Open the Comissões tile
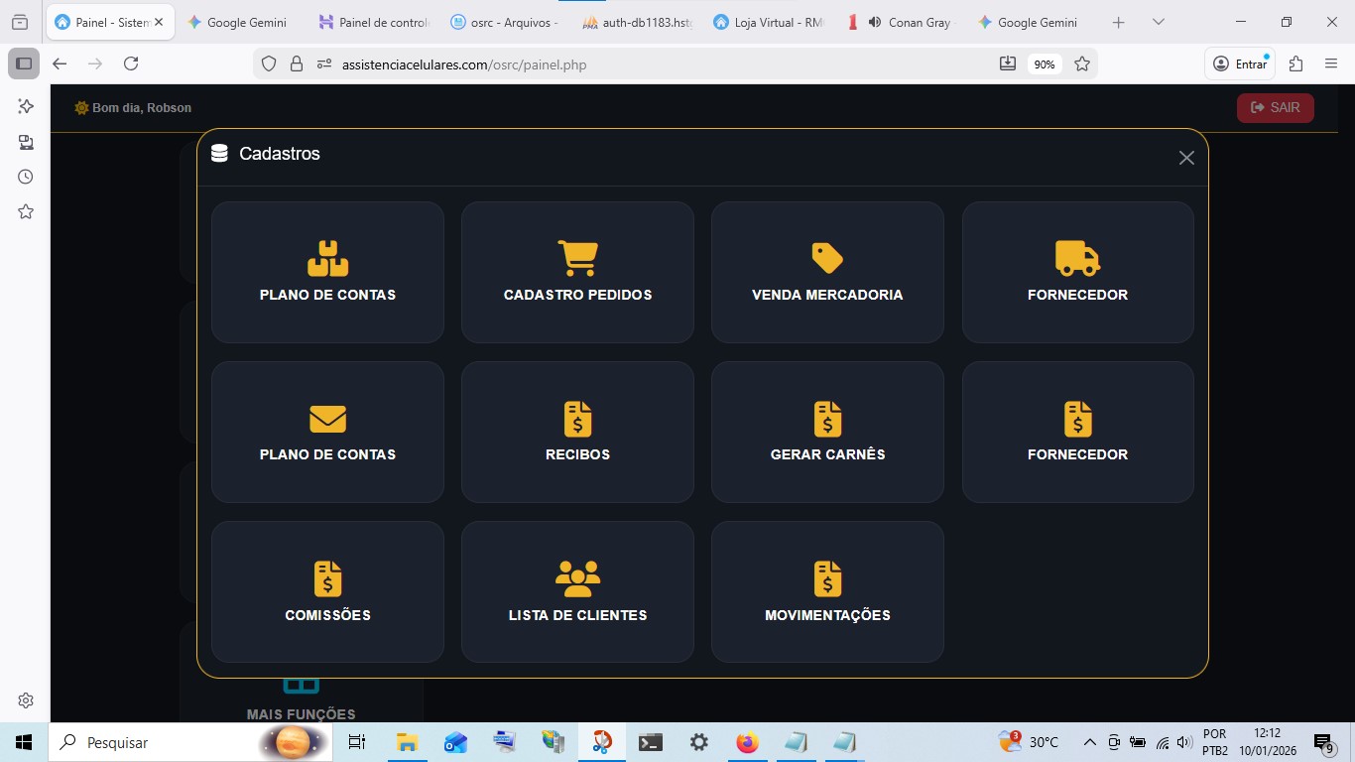This screenshot has height=762, width=1355. coord(327,592)
